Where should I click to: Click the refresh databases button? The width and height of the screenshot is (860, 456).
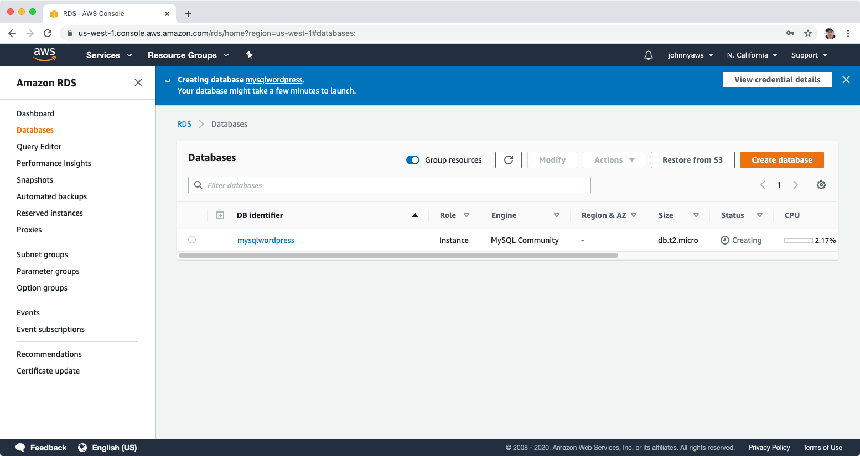tap(509, 160)
